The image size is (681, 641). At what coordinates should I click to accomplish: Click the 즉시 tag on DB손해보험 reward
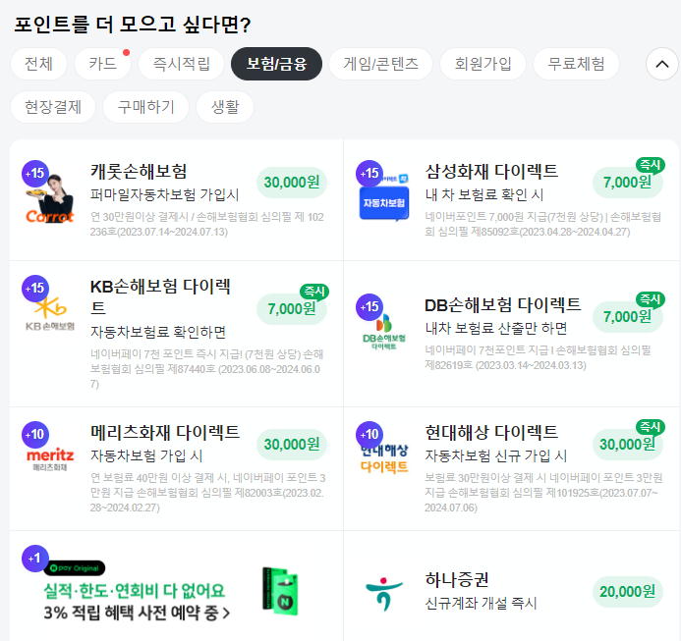tap(651, 299)
